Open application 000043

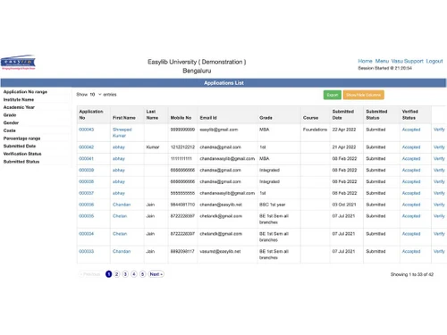click(86, 130)
